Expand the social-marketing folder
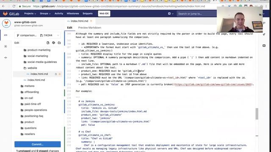The image size is (271, 152). tap(38, 56)
